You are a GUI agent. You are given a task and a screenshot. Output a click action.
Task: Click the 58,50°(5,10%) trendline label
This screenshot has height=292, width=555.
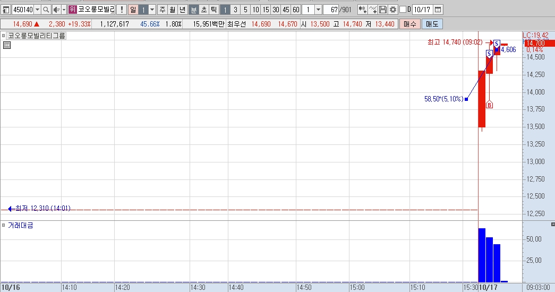[444, 99]
